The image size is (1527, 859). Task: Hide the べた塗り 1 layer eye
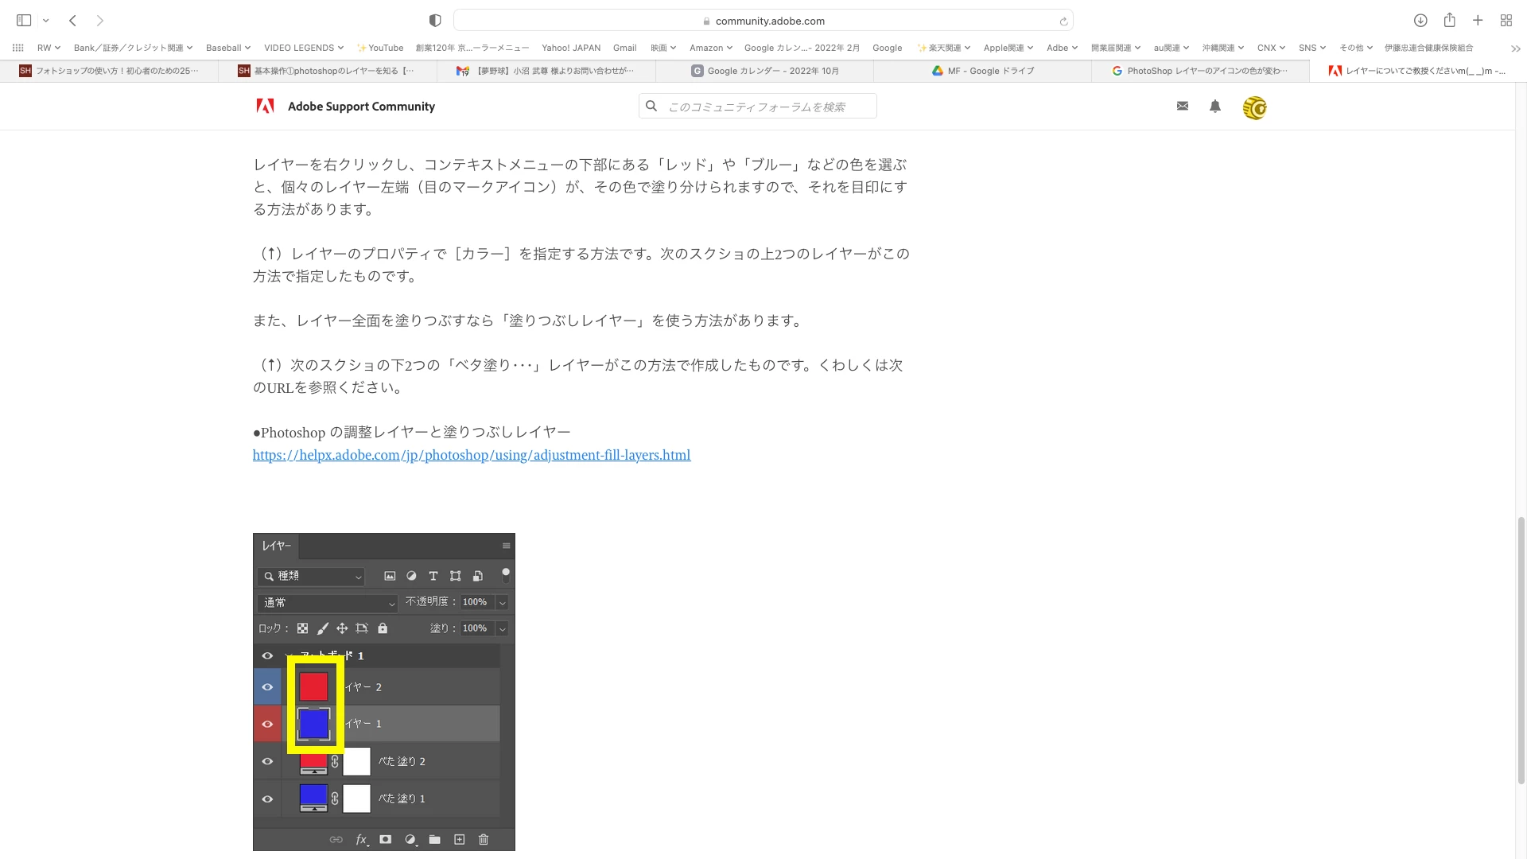(267, 799)
